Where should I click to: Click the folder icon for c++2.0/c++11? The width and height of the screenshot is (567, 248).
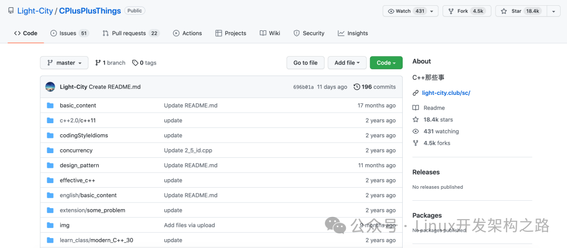click(x=50, y=121)
